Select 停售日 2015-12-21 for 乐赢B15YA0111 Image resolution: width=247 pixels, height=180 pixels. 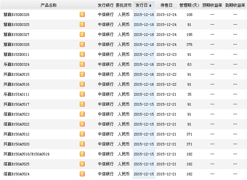(x=166, y=94)
